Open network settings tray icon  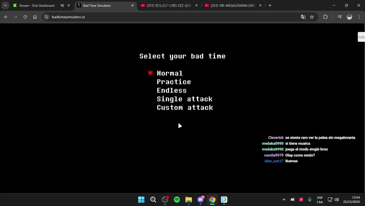(x=330, y=200)
